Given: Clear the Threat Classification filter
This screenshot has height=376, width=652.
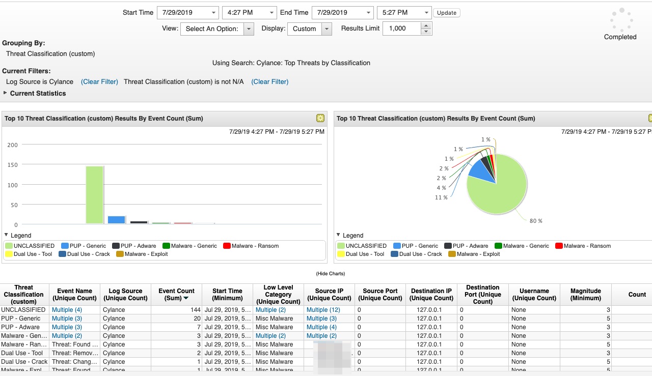Looking at the screenshot, I should coord(269,81).
